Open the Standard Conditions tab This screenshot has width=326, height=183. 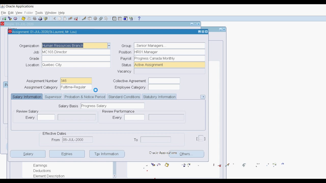(124, 97)
